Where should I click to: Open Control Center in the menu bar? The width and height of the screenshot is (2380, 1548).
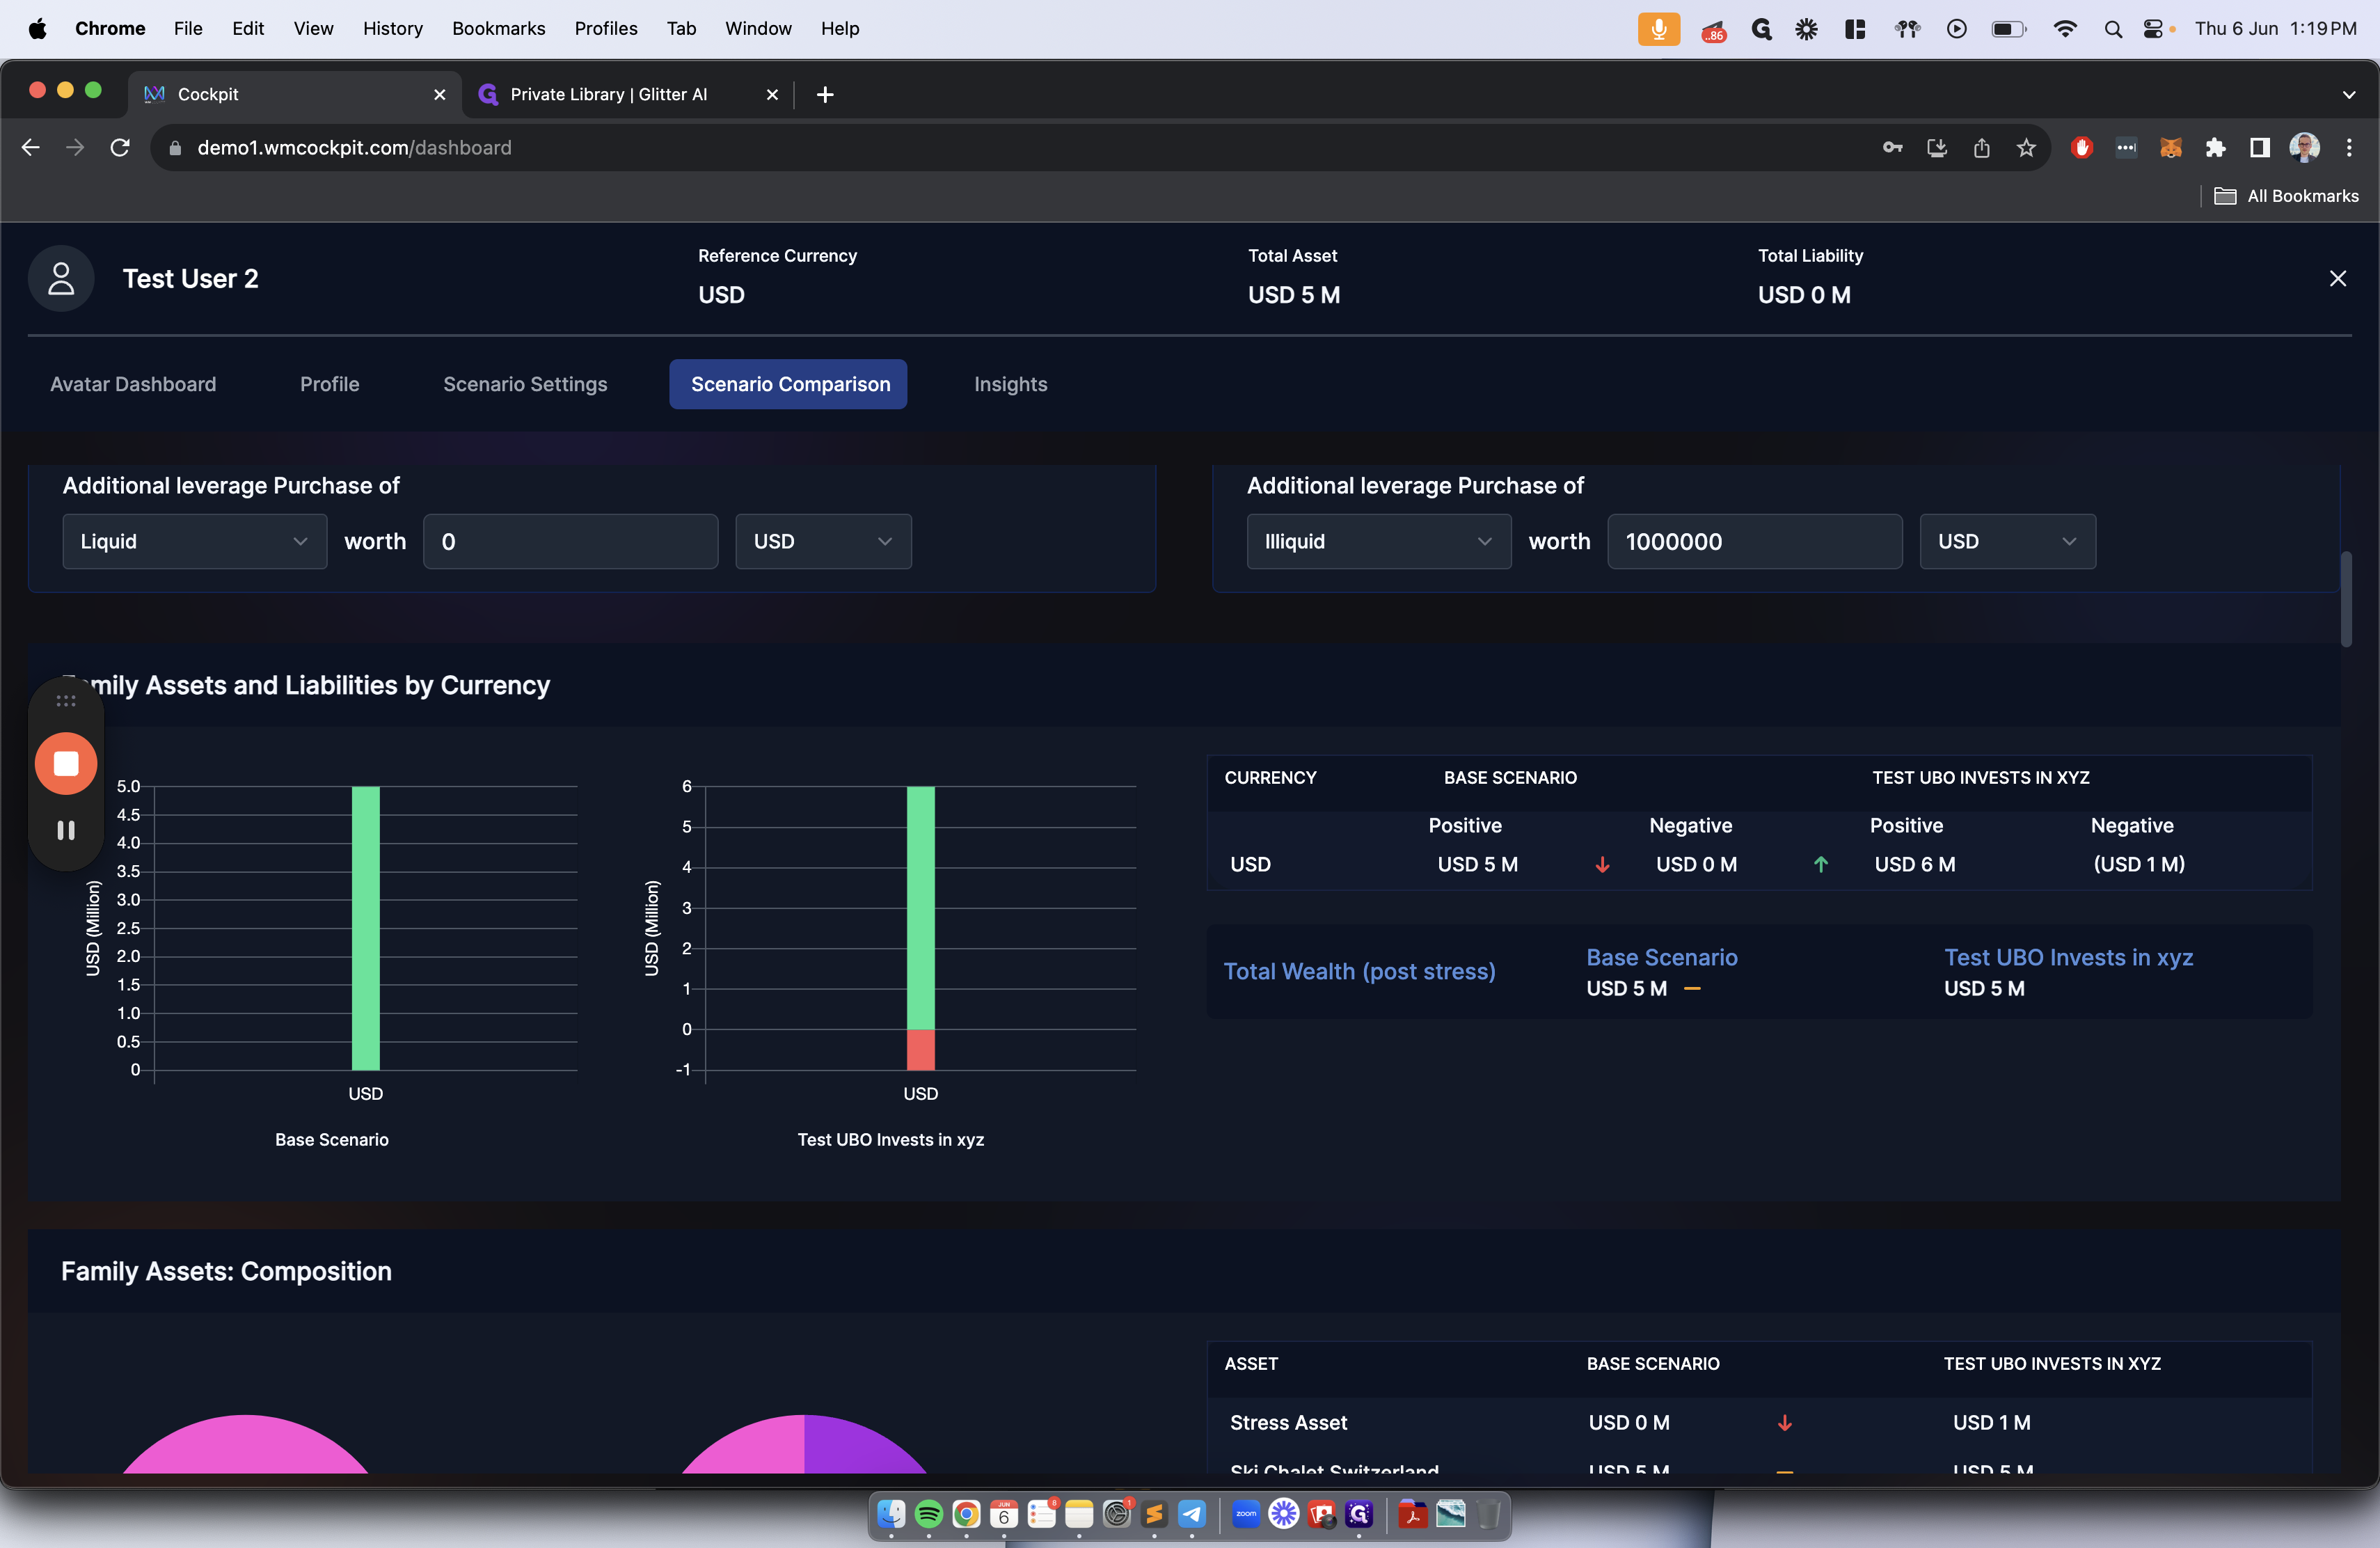2153,29
